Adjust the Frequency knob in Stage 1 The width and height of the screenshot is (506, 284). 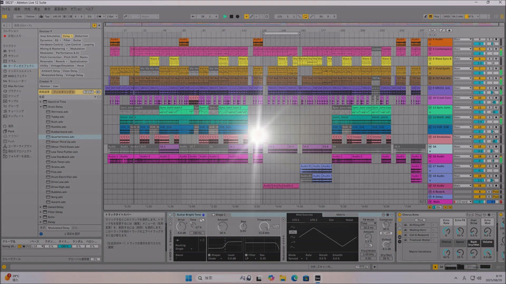tap(265, 226)
